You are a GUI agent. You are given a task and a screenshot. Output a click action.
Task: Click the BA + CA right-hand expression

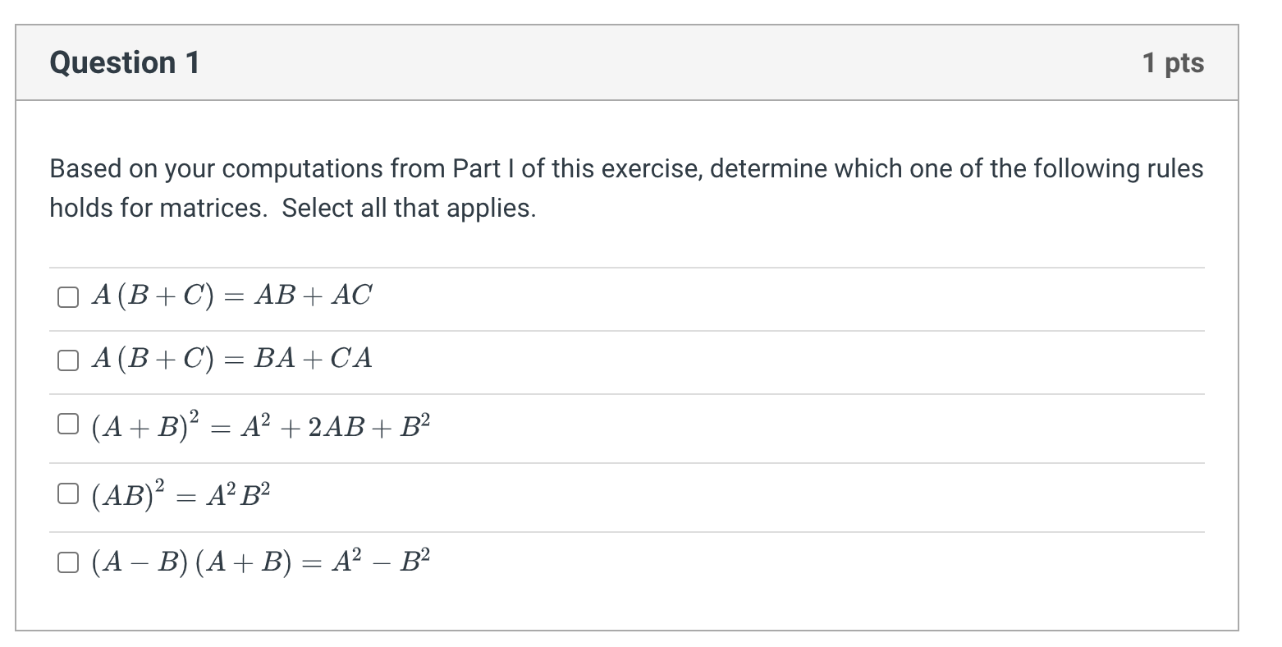tap(314, 358)
